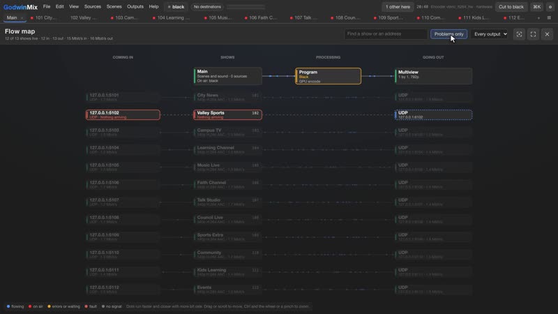
Task: Select the 127.0.0.1:5102 input node
Action: pyautogui.click(x=123, y=114)
